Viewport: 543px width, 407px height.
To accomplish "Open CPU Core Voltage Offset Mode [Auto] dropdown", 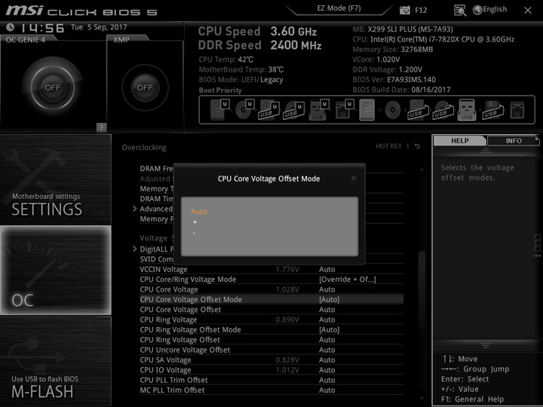I will click(330, 299).
